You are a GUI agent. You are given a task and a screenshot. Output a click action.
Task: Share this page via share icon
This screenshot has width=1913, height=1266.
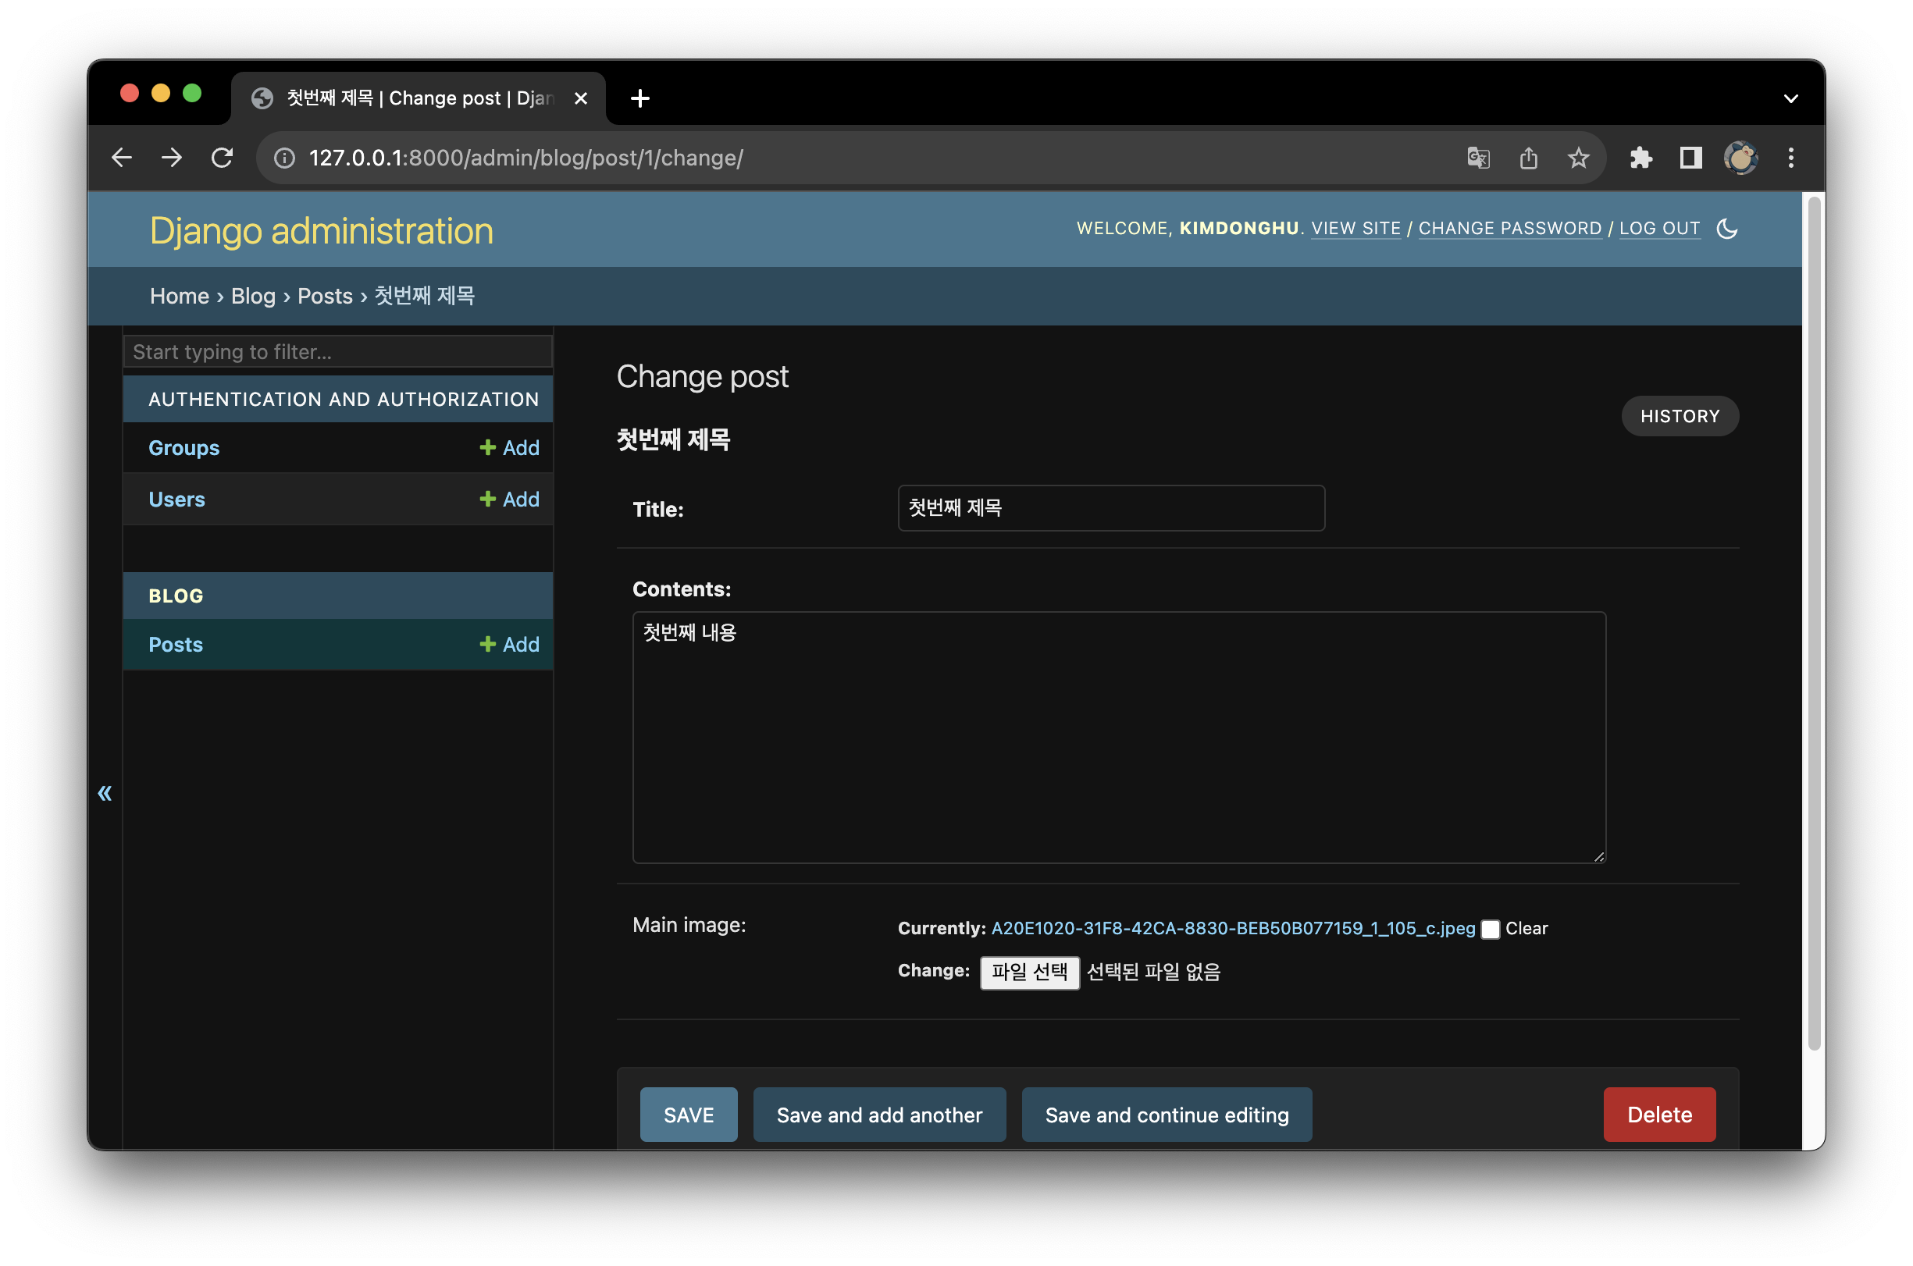(x=1528, y=158)
